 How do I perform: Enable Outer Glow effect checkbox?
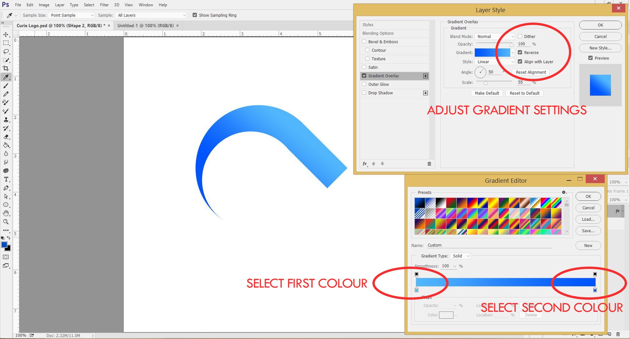coord(364,84)
